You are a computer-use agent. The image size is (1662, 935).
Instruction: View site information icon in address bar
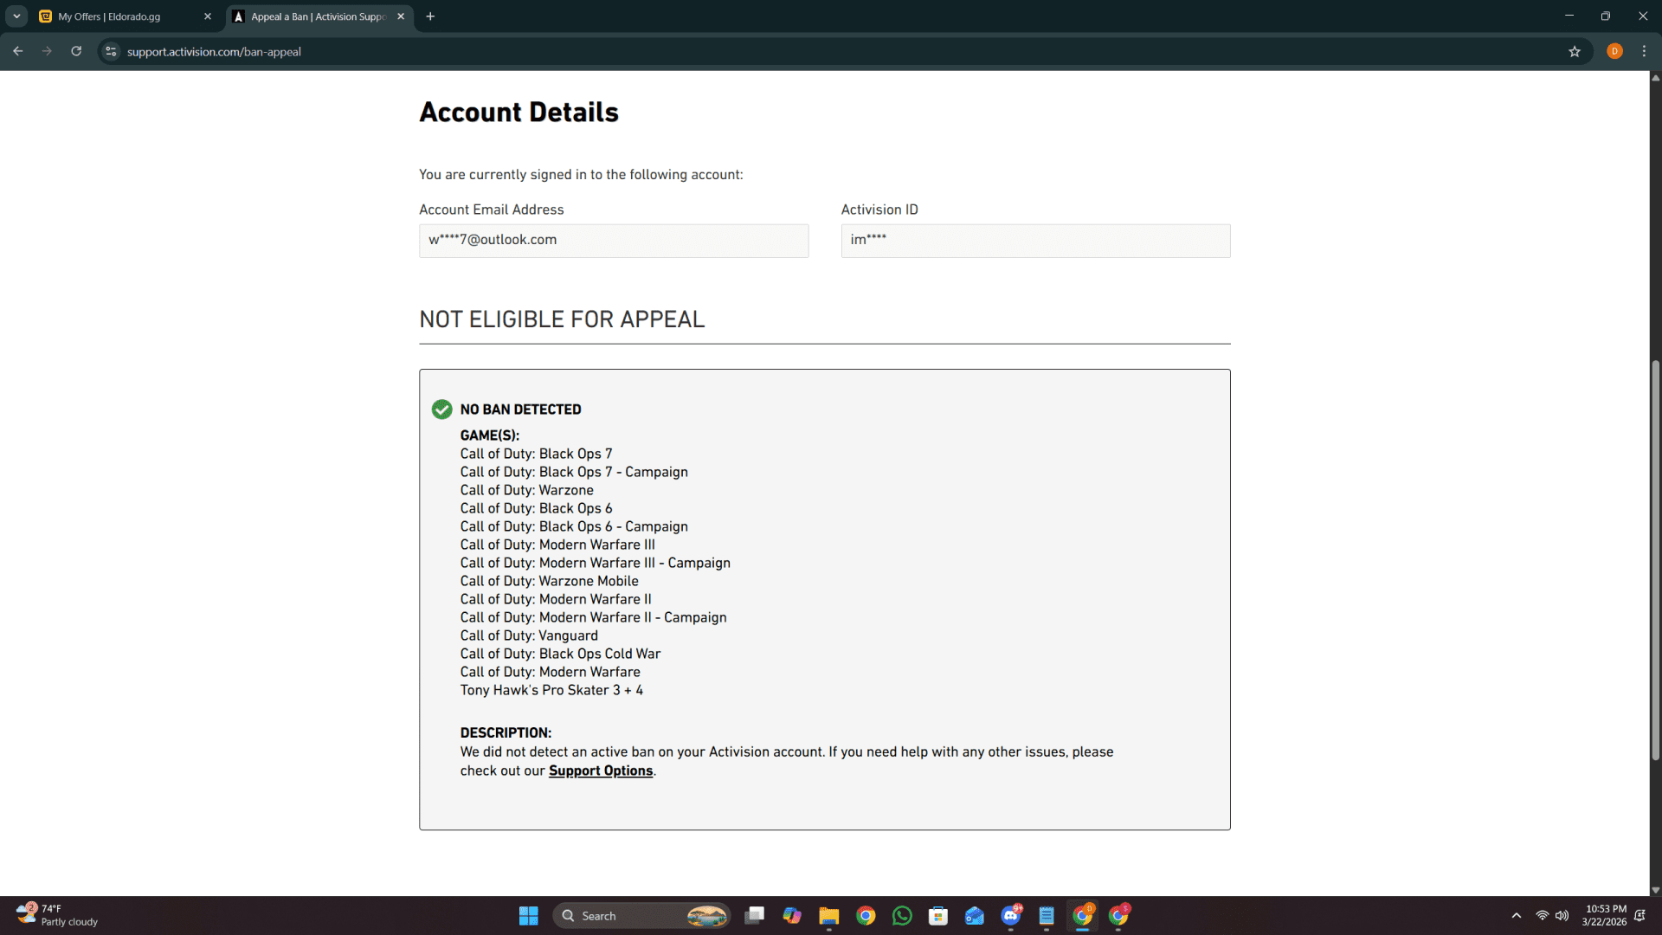click(x=111, y=51)
